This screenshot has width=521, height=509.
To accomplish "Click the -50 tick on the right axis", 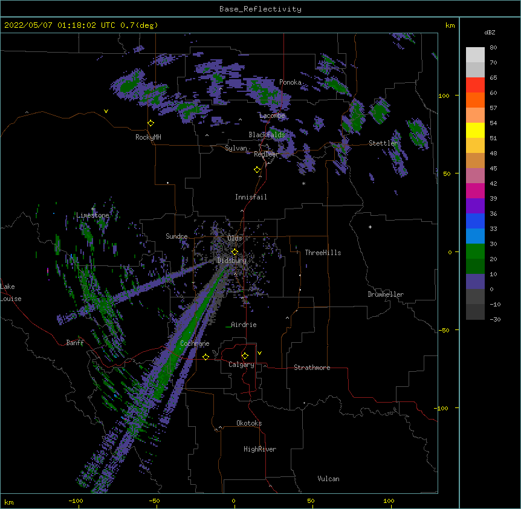I will [444, 330].
